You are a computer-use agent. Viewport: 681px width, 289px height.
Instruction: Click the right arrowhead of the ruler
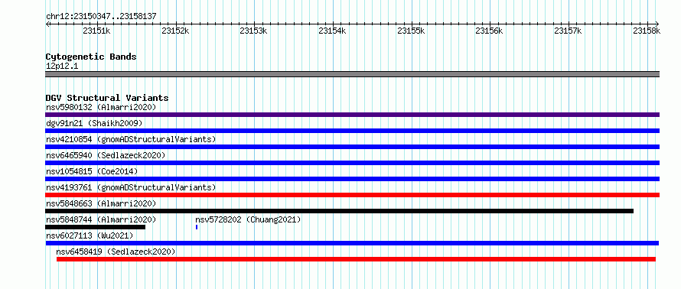(x=657, y=24)
